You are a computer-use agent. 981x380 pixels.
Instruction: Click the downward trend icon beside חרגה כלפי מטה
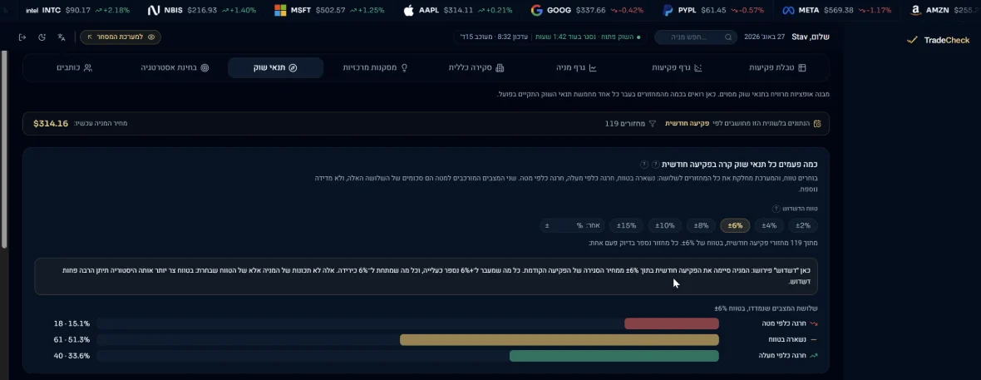(814, 323)
